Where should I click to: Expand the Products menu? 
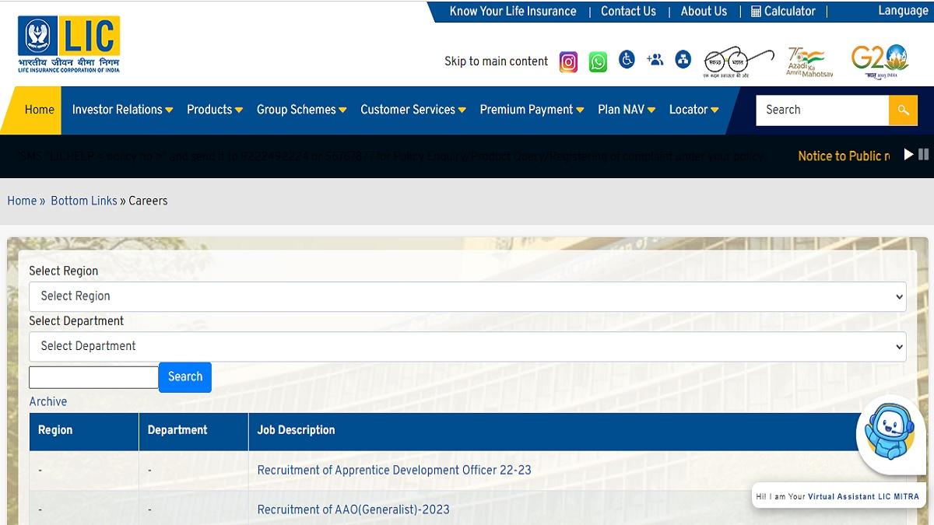tap(214, 110)
